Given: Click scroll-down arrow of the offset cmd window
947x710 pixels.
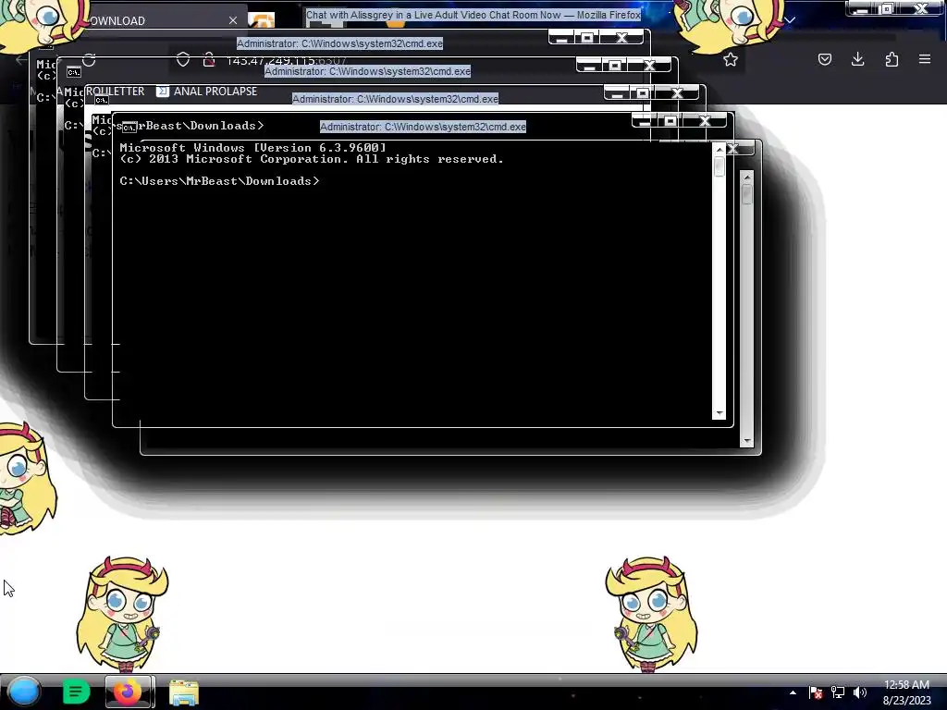Looking at the screenshot, I should [747, 441].
